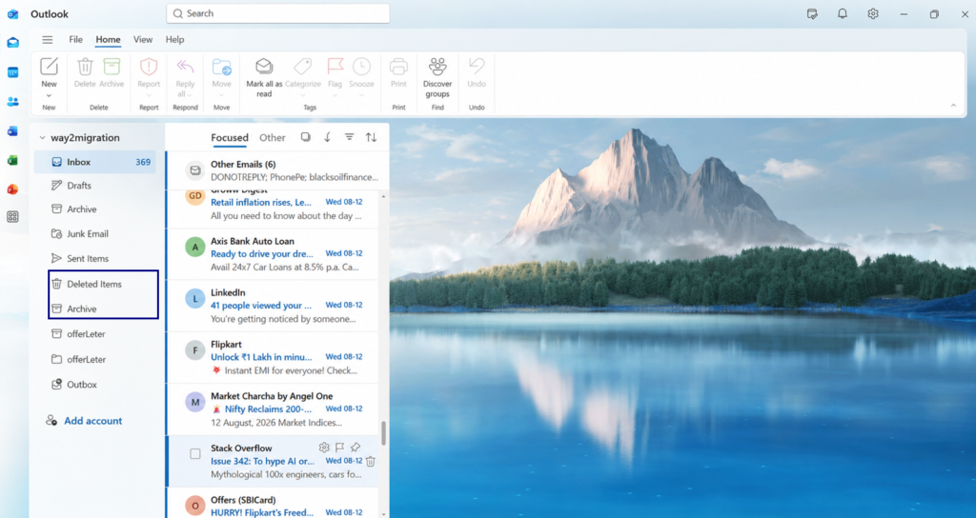The width and height of the screenshot is (976, 518).
Task: Click the message list scrollbar thumb
Action: coord(383,433)
